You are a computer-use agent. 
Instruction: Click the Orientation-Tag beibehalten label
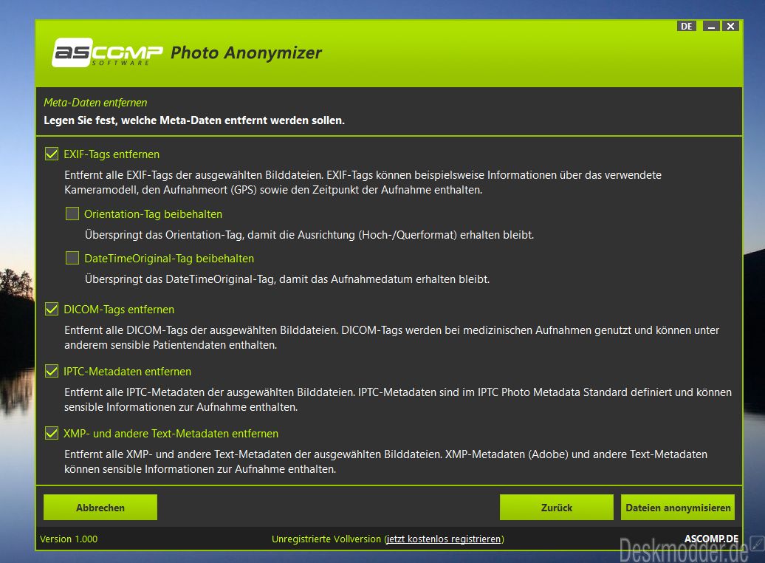[153, 214]
